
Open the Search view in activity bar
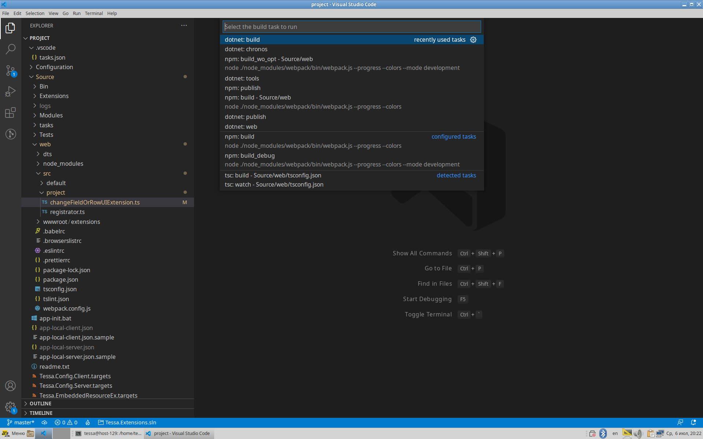(x=11, y=49)
